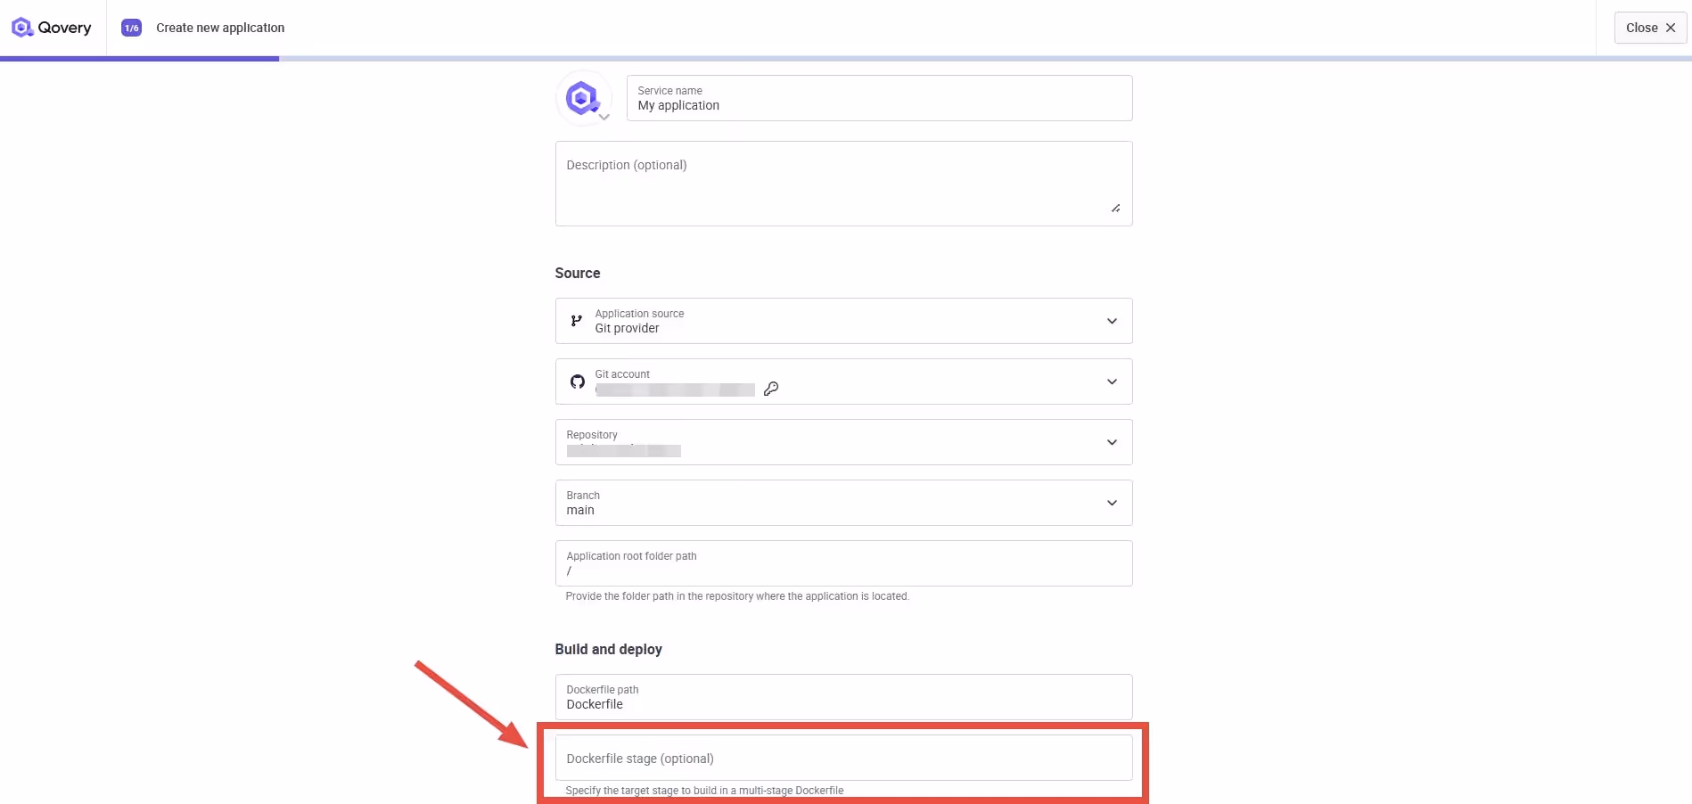Screen dimensions: 1692x804
Task: Open the Branch dropdown showing main
Action: [x=1112, y=503]
